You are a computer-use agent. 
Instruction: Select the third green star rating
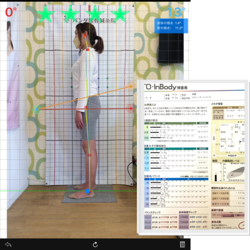coord(95,14)
